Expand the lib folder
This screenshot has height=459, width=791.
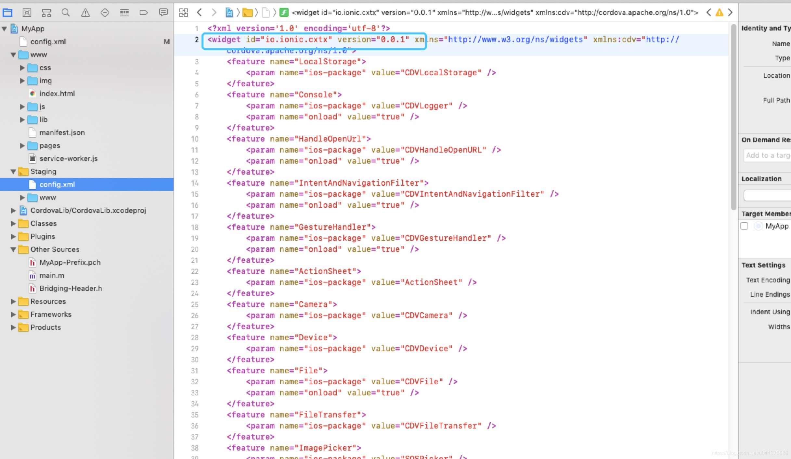click(22, 119)
